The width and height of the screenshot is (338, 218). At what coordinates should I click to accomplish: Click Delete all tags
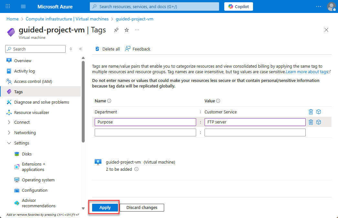(x=107, y=49)
